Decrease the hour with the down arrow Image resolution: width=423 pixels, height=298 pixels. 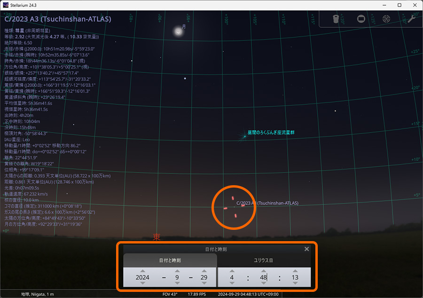[x=232, y=283]
